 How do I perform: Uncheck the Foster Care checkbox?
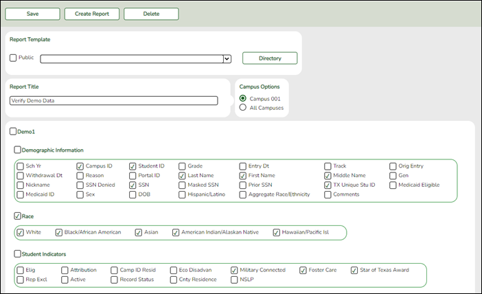tap(303, 271)
